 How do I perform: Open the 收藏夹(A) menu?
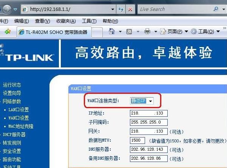click(x=66, y=21)
